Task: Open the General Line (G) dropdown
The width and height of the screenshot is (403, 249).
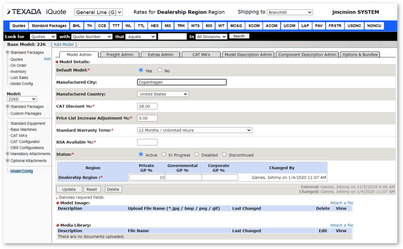Action: (x=98, y=12)
